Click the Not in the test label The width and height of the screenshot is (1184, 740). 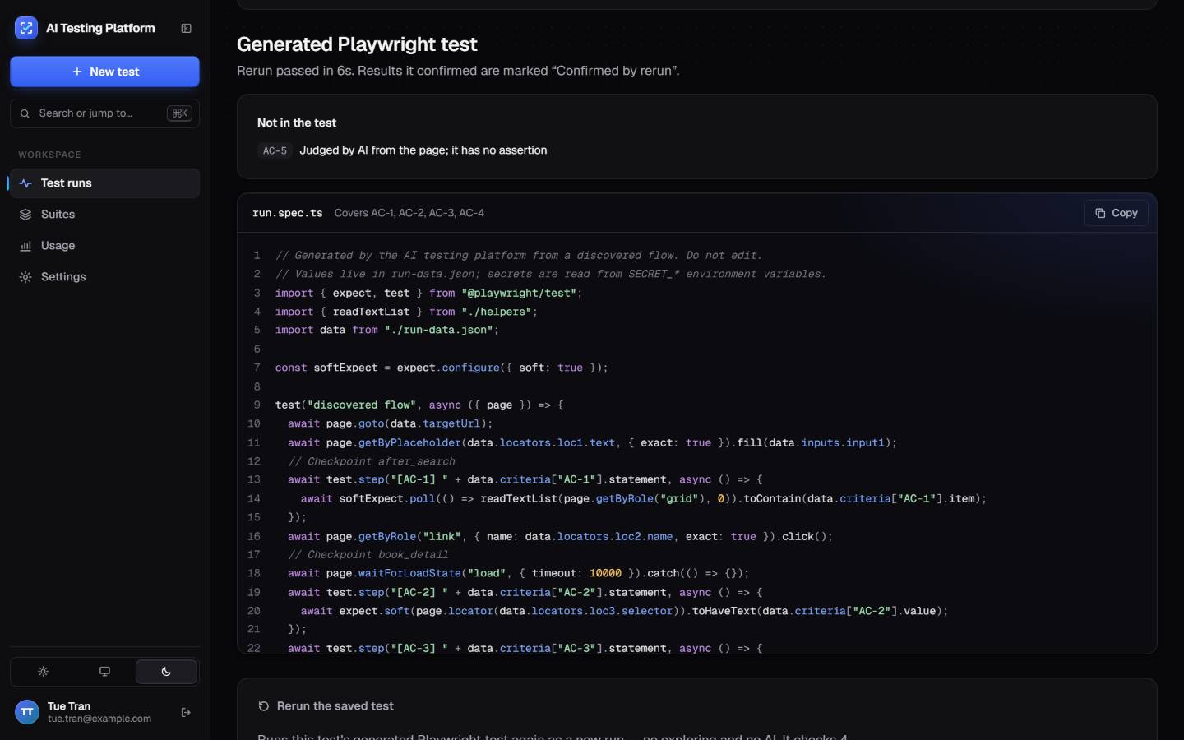tap(297, 123)
